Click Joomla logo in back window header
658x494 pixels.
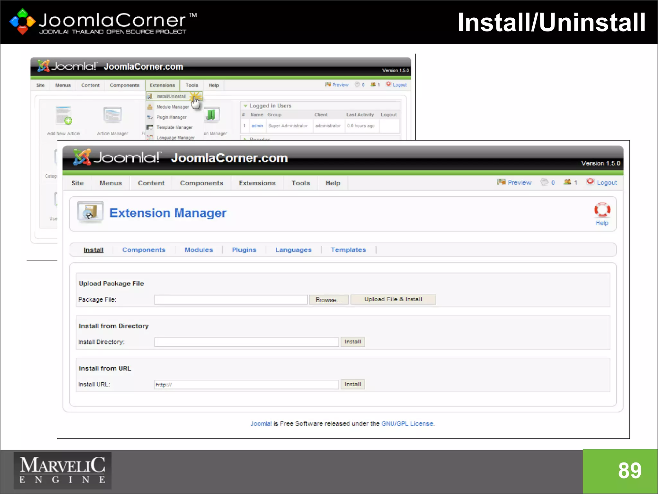pyautogui.click(x=67, y=66)
